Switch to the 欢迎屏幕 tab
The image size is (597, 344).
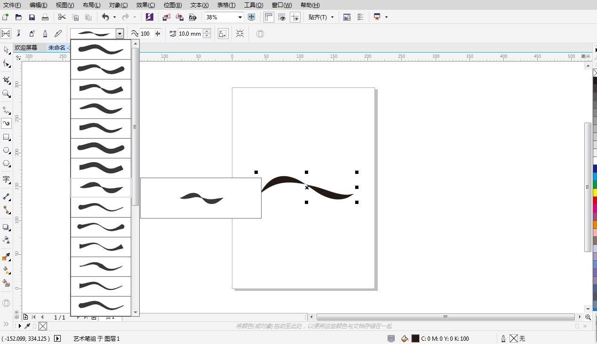(26, 47)
